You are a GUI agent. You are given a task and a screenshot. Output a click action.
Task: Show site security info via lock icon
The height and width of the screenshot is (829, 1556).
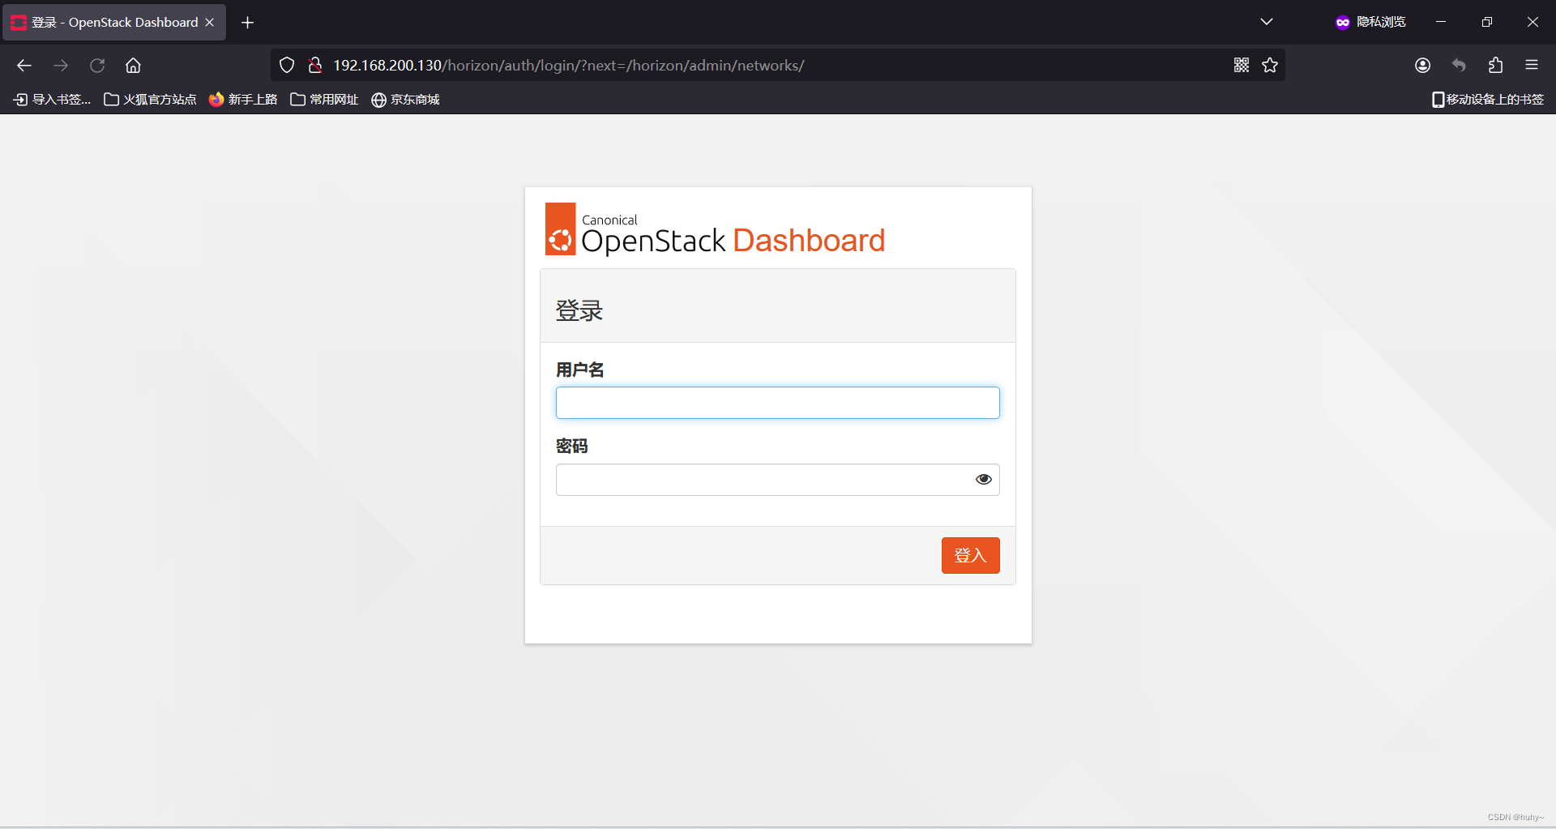315,66
